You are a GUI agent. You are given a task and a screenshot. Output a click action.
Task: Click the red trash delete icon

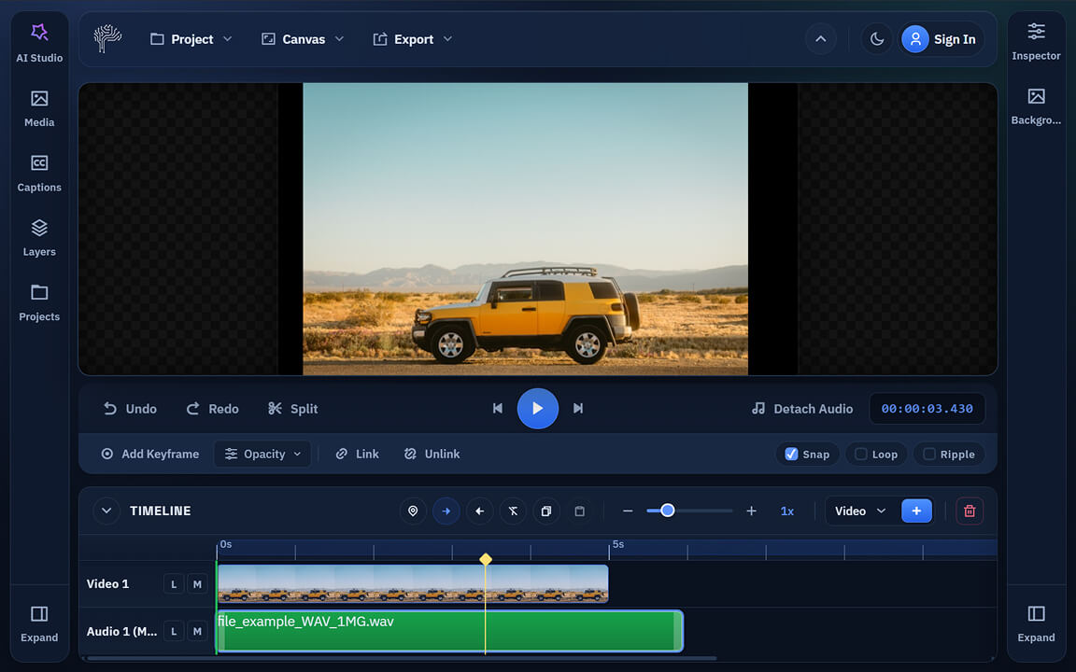click(x=969, y=511)
